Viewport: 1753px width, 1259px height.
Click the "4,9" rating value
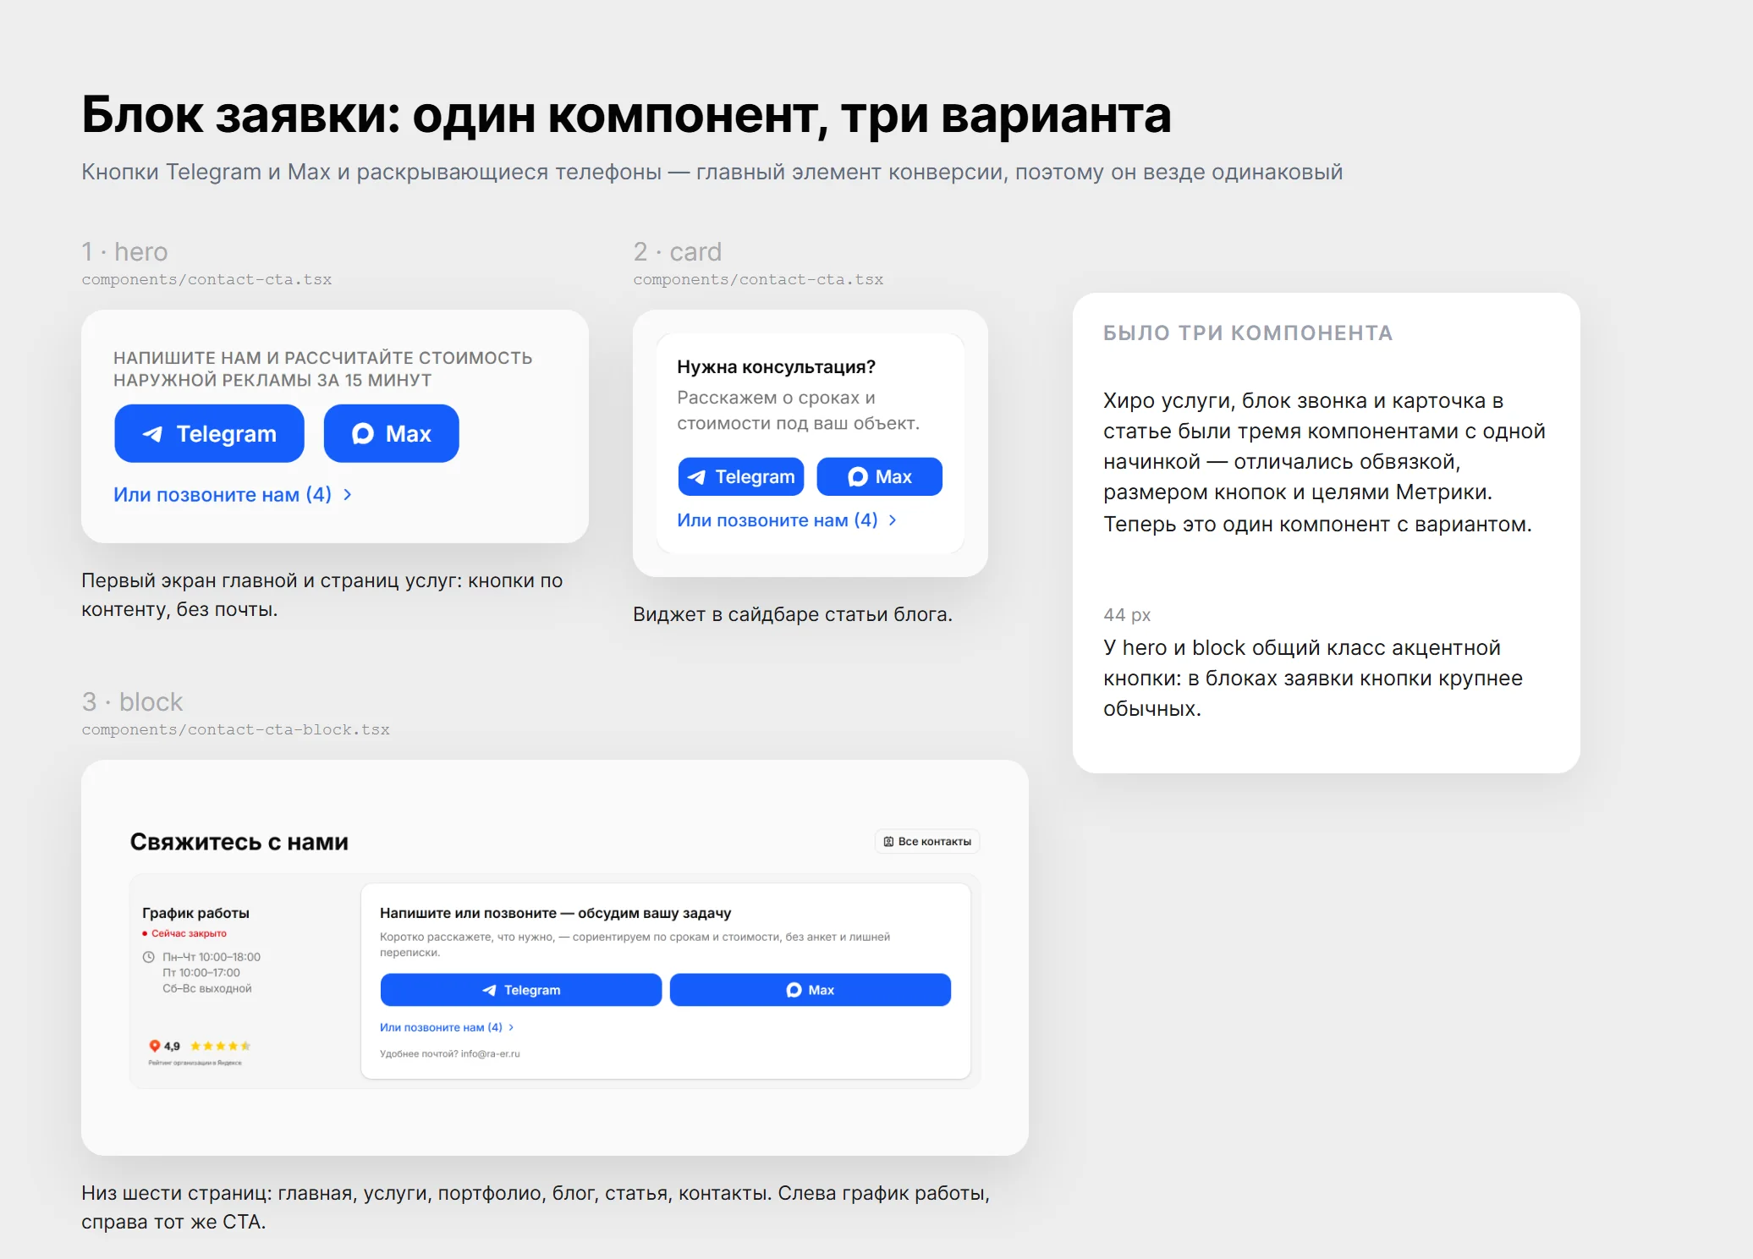[x=172, y=1046]
